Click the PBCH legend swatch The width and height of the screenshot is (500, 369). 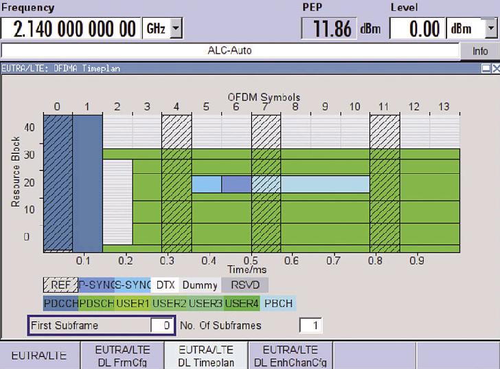pos(277,302)
